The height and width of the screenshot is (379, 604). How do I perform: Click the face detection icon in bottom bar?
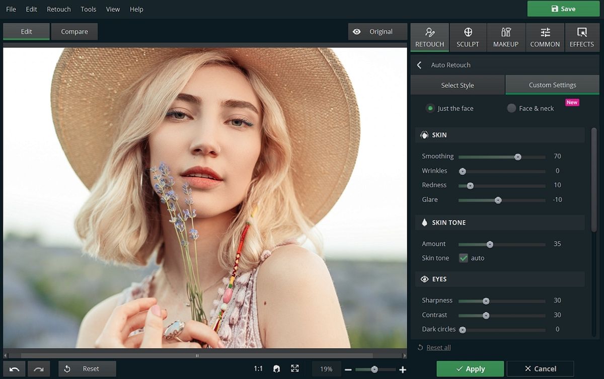click(x=276, y=369)
